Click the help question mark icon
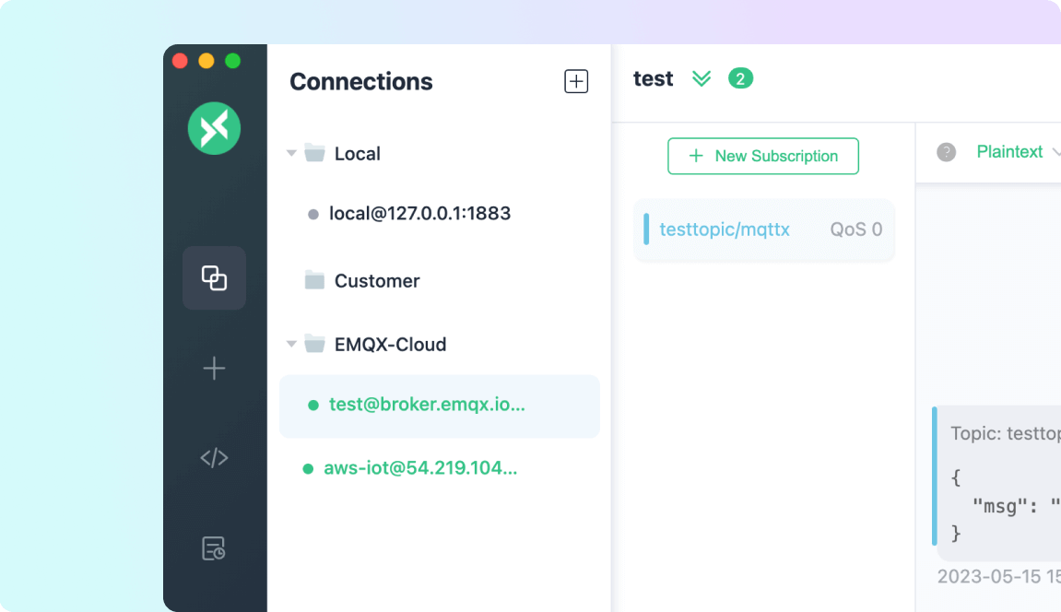This screenshot has width=1061, height=612. [946, 151]
